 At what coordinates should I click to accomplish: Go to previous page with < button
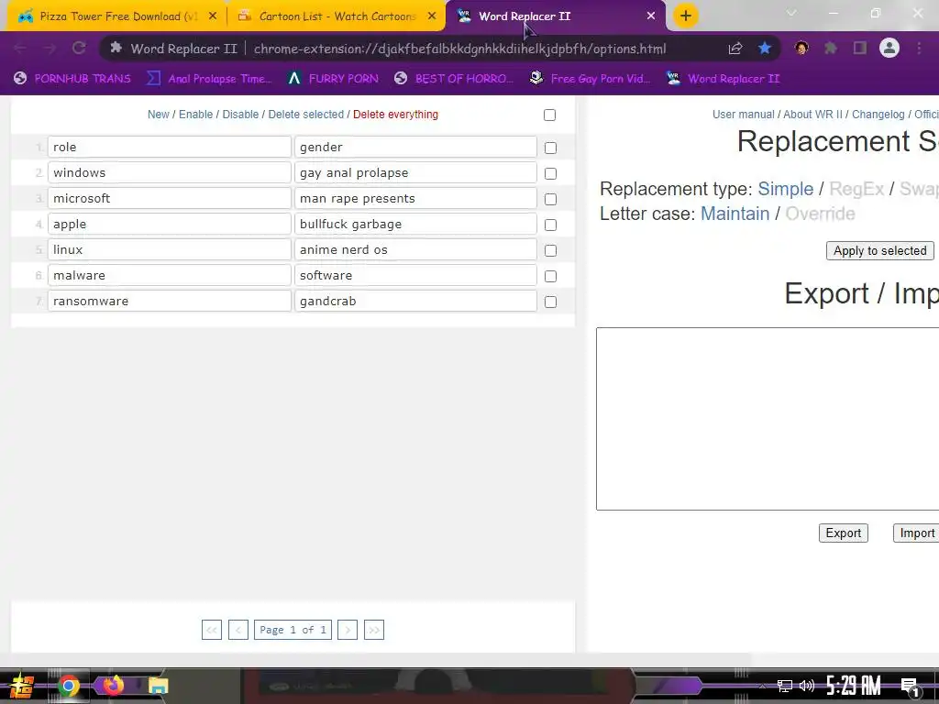[238, 630]
